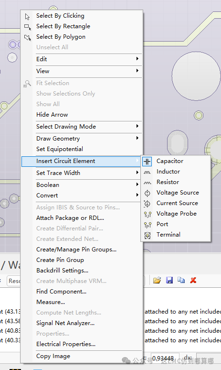This screenshot has width=221, height=370.
Task: Select the Inductor coil icon
Action: (x=147, y=172)
